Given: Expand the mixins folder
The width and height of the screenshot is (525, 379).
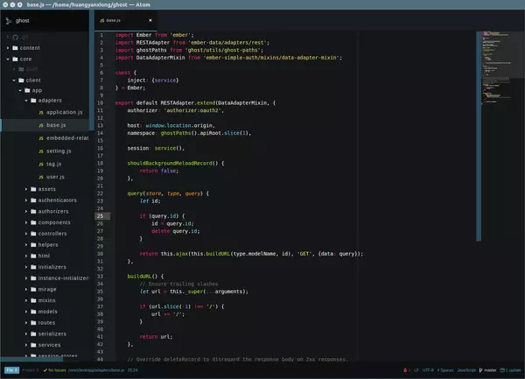Looking at the screenshot, I should tap(26, 300).
